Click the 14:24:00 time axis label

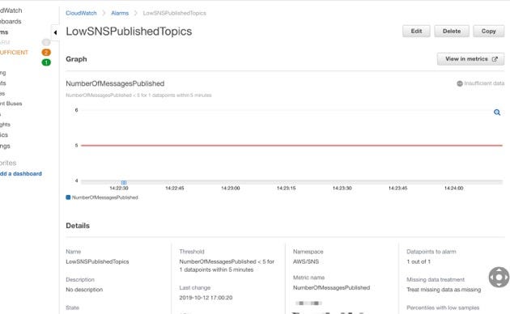[x=453, y=189]
